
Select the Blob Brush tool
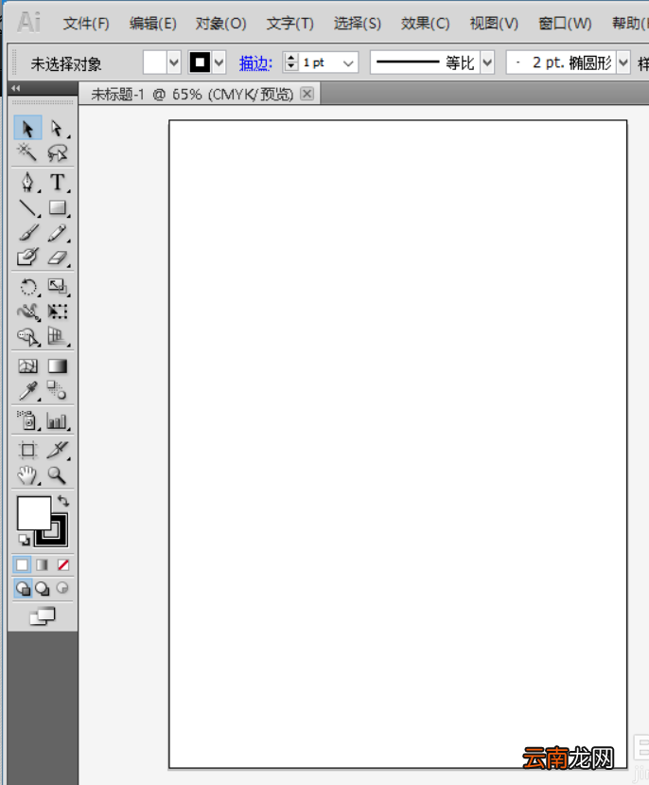(27, 257)
